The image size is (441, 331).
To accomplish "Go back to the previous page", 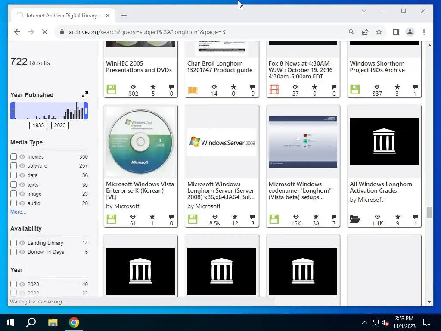I will [x=17, y=32].
